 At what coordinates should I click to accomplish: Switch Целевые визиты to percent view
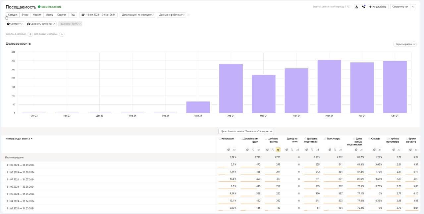pos(273,150)
